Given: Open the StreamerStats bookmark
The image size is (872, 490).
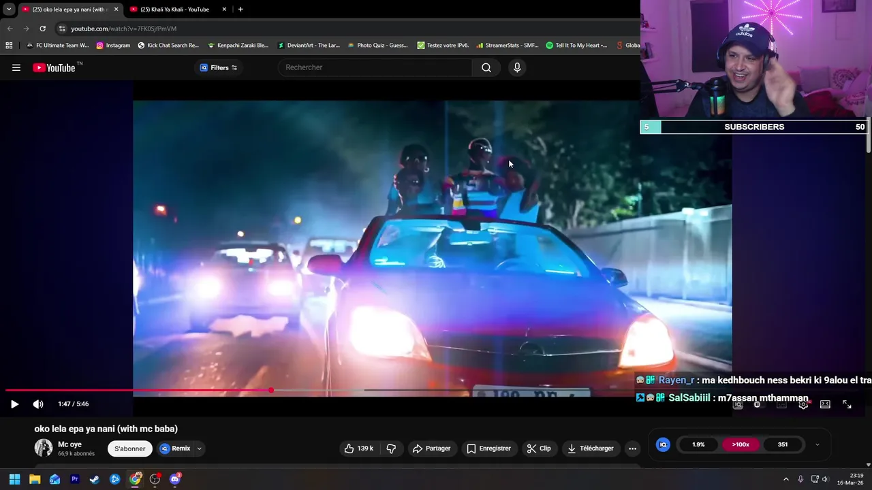Looking at the screenshot, I should coord(508,46).
